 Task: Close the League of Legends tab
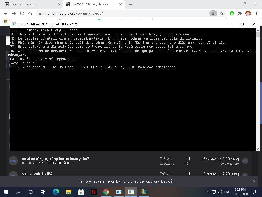pos(59,4)
